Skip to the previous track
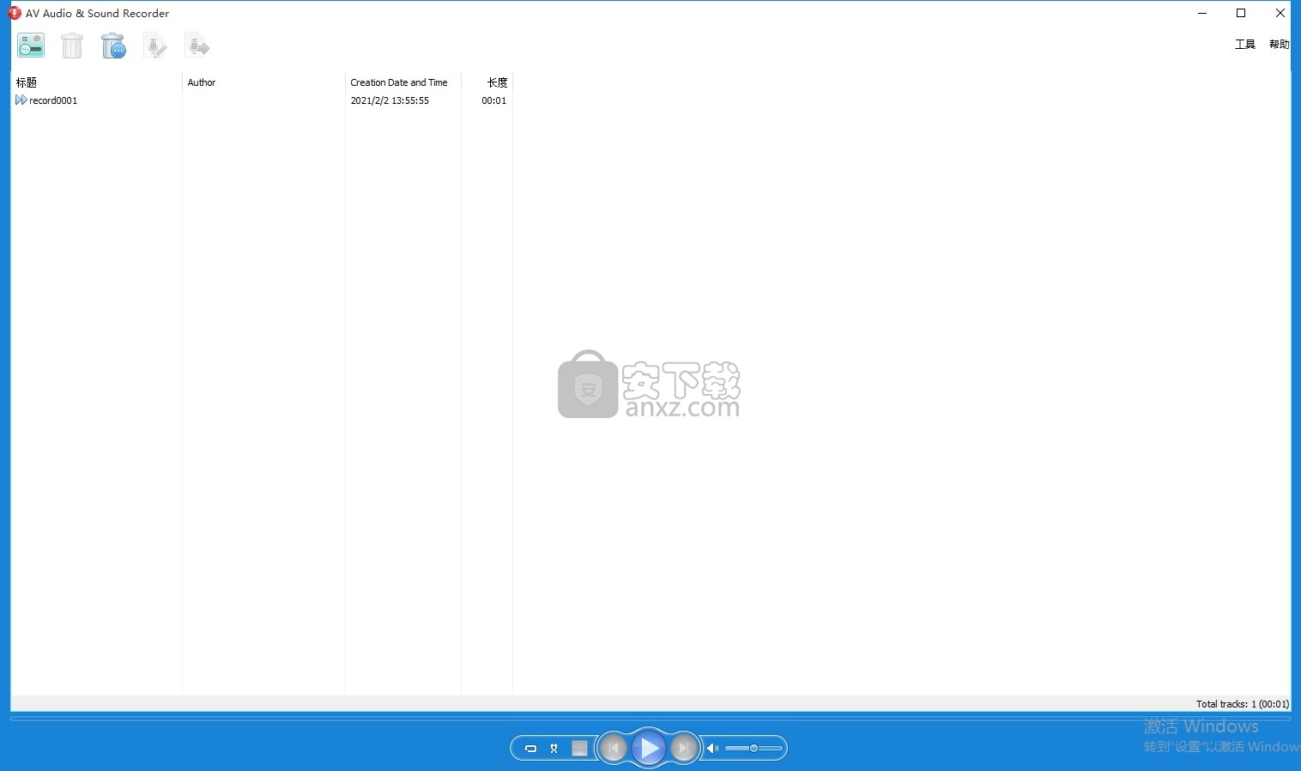This screenshot has width=1301, height=771. click(613, 749)
